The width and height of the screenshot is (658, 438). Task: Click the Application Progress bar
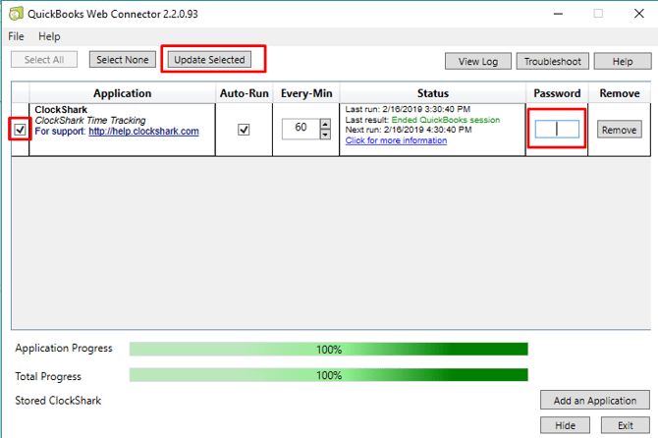(x=328, y=349)
